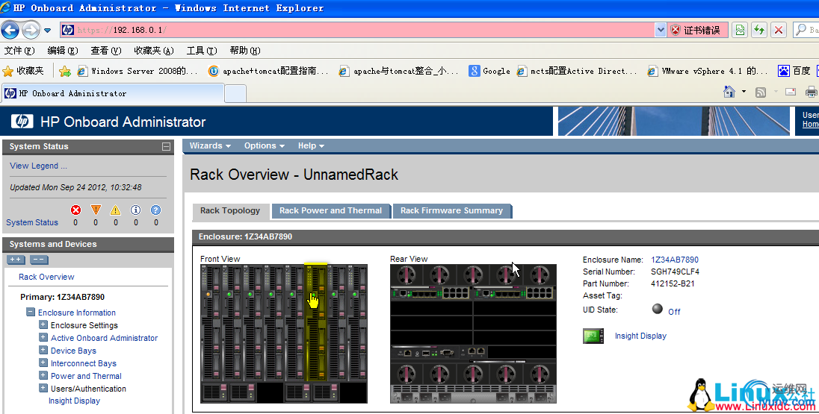The width and height of the screenshot is (819, 414).
Task: Open the 百度 bookmark
Action: [x=794, y=71]
